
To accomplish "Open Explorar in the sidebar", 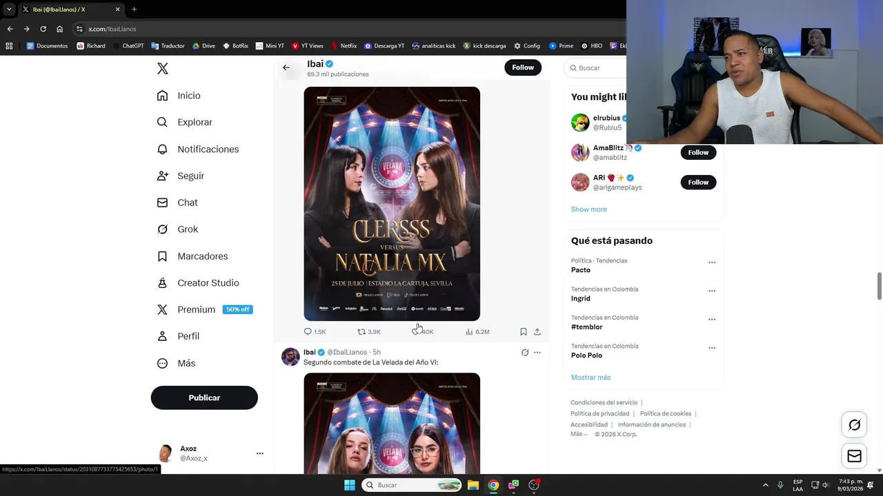I will point(185,122).
